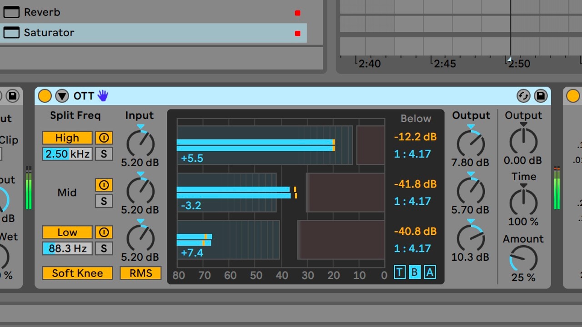Click the High band above-threshold block in display
Image resolution: width=582 pixels, height=327 pixels.
pyautogui.click(x=371, y=145)
